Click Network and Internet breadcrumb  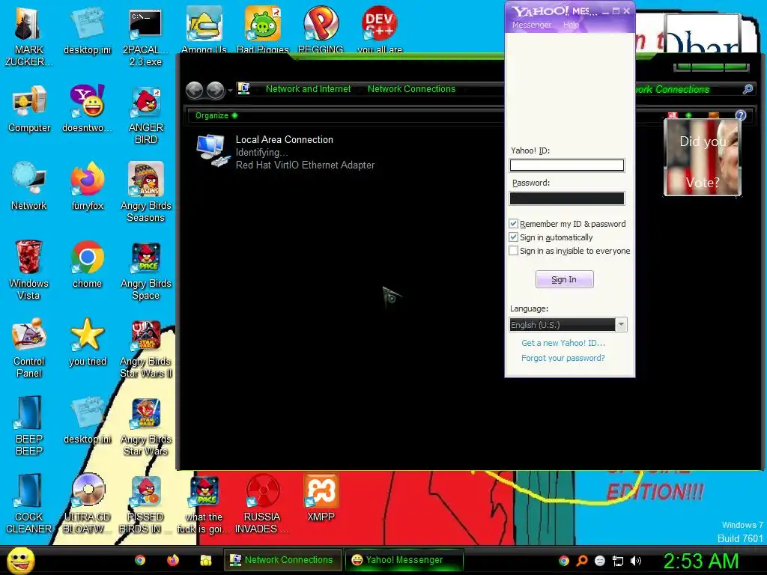[308, 89]
